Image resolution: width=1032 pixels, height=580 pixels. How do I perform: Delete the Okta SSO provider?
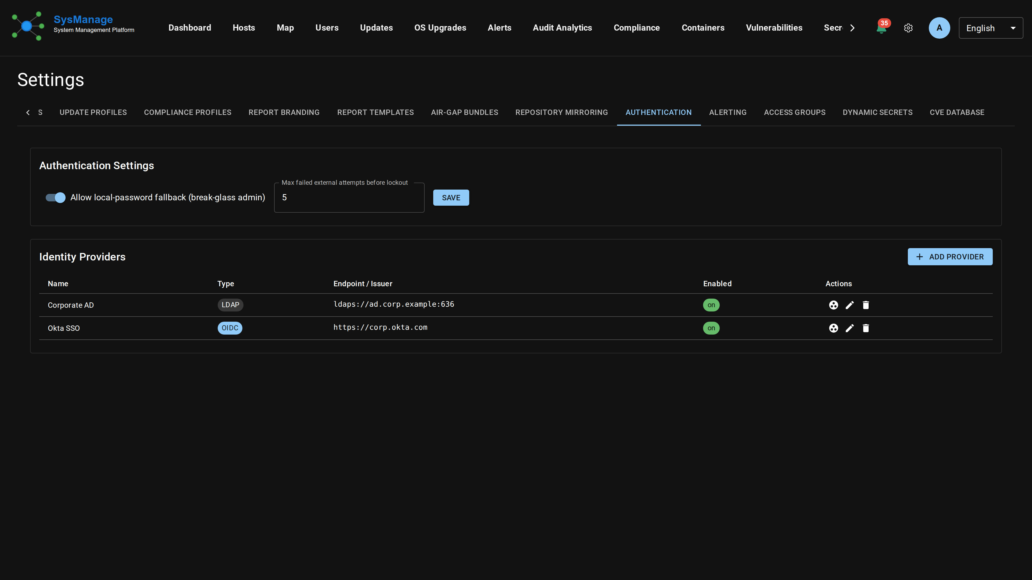pyautogui.click(x=866, y=328)
